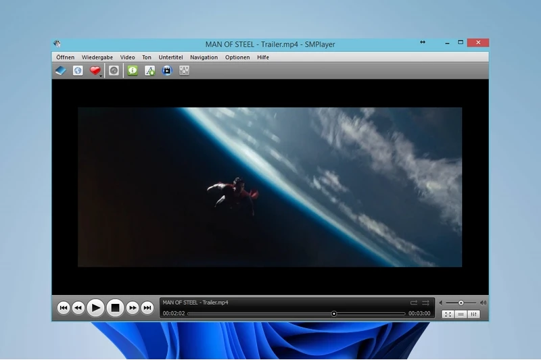Skip to next track button

pyautogui.click(x=147, y=307)
